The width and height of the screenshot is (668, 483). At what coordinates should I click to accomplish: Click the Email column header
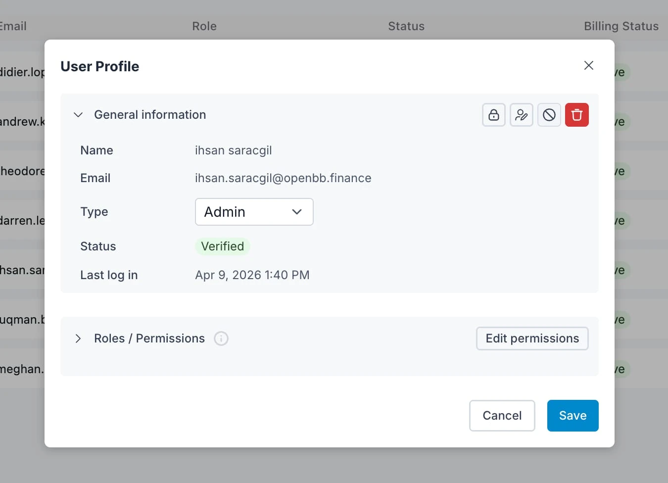click(13, 26)
